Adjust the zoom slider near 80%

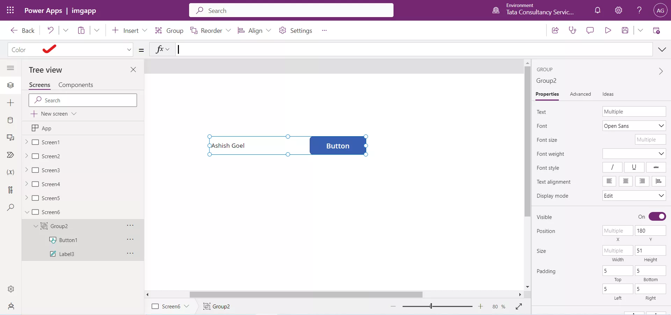[x=432, y=307]
